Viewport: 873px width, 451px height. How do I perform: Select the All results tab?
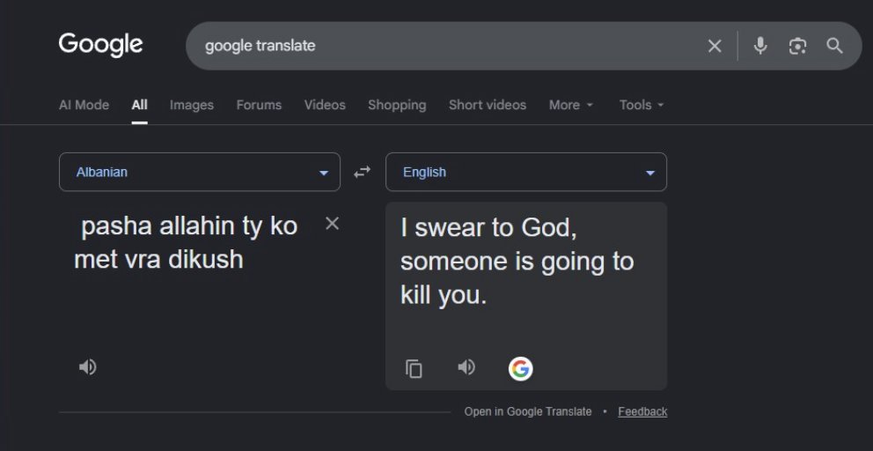(140, 105)
